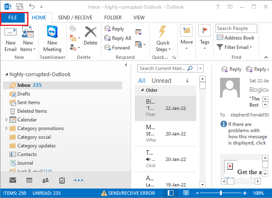Click the Undo quick access icon
The height and width of the screenshot is (198, 272).
tap(32, 7)
